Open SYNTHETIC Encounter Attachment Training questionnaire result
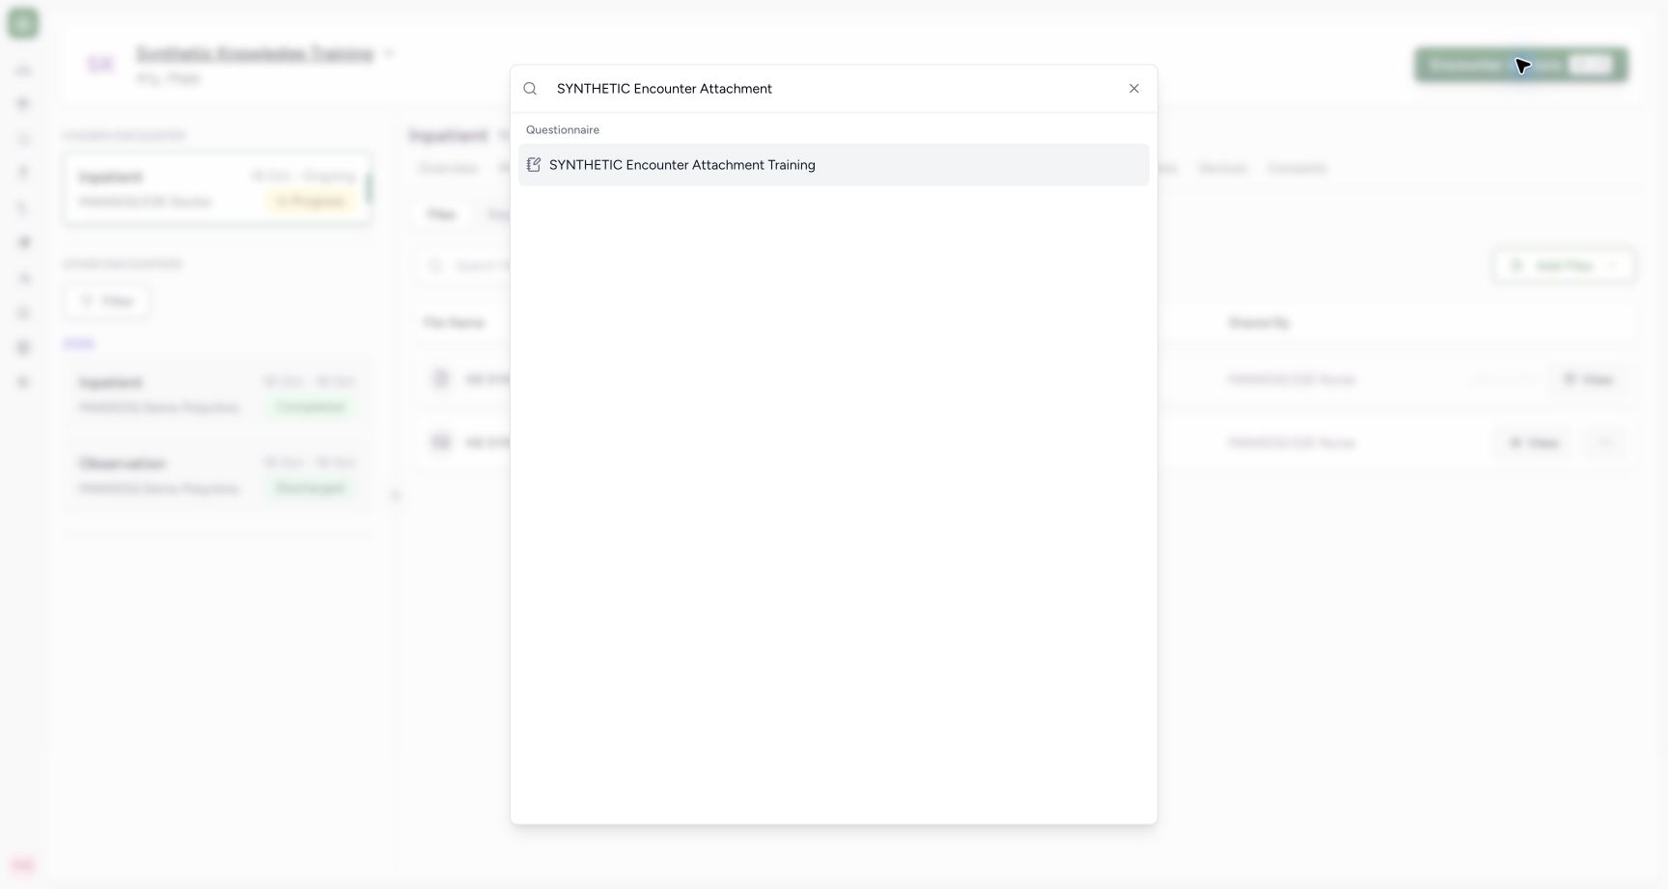This screenshot has height=889, width=1668. (834, 165)
